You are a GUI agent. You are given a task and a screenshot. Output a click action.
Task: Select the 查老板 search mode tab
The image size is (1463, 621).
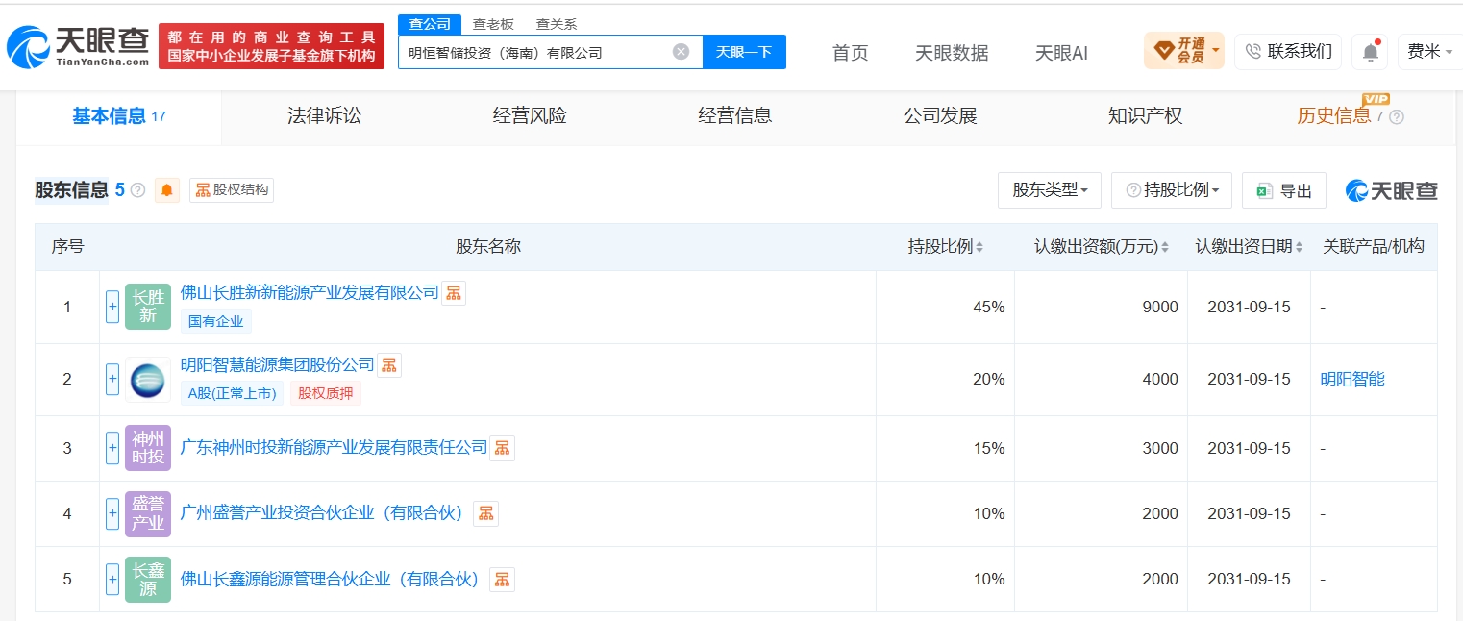click(493, 24)
